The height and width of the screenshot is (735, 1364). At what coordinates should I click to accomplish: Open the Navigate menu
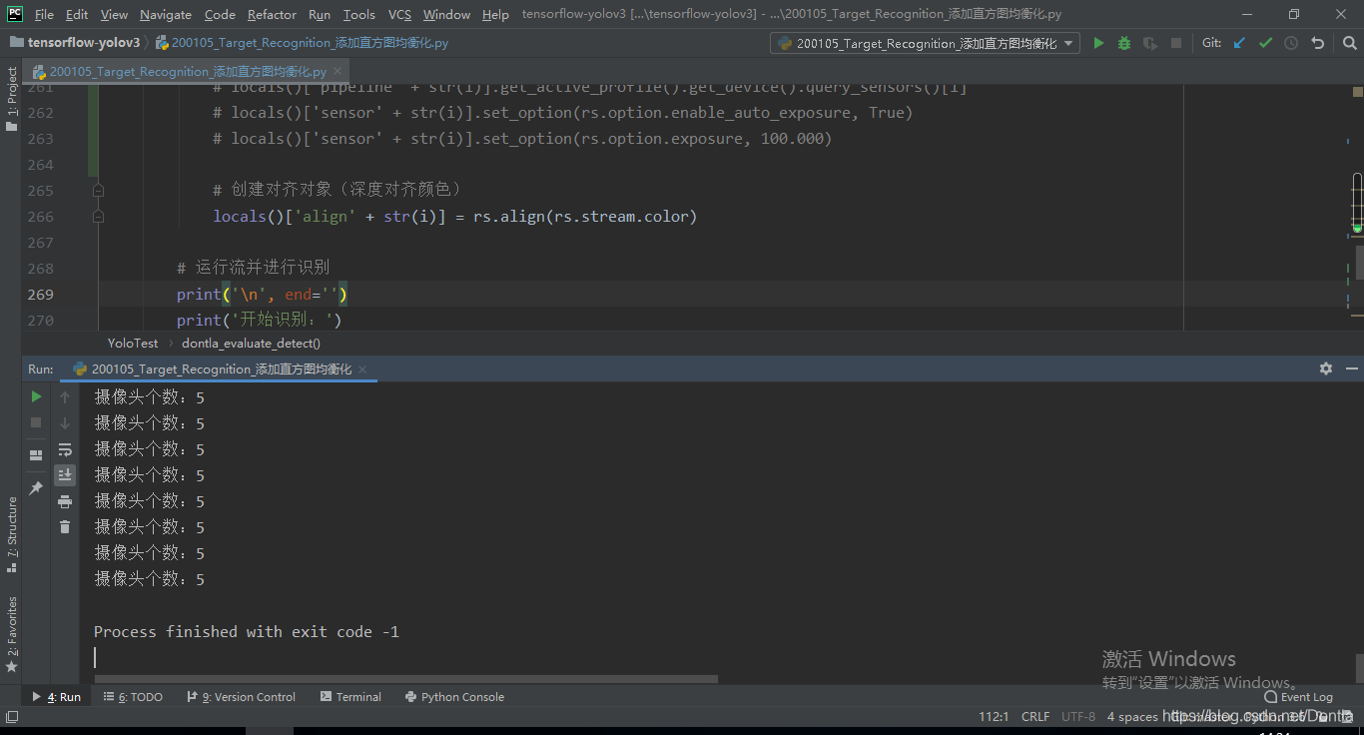[166, 14]
